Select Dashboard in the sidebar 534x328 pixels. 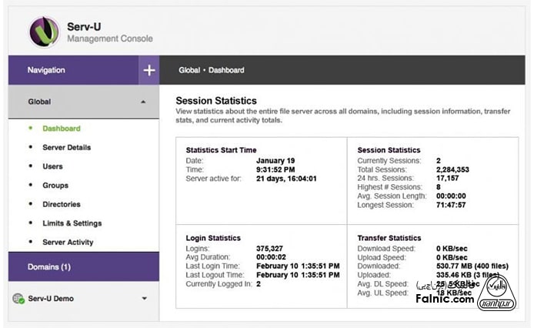click(x=61, y=129)
